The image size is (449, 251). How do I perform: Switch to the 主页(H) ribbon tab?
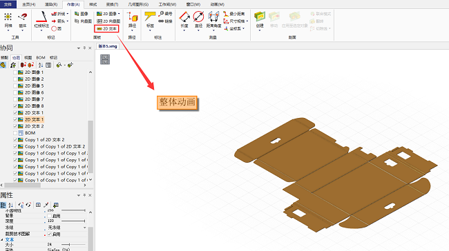pyautogui.click(x=28, y=4)
